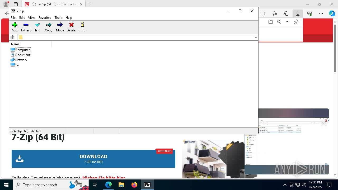
Task: Click the solar panel balcony advertisement image
Action: [213, 159]
